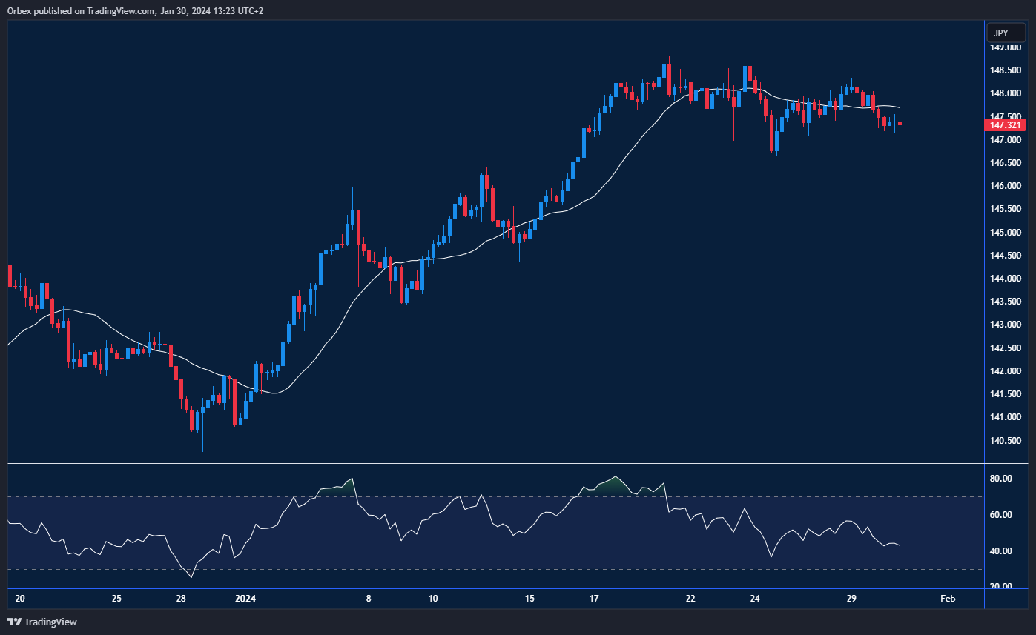Click the 15 date marker on time axis

(529, 599)
